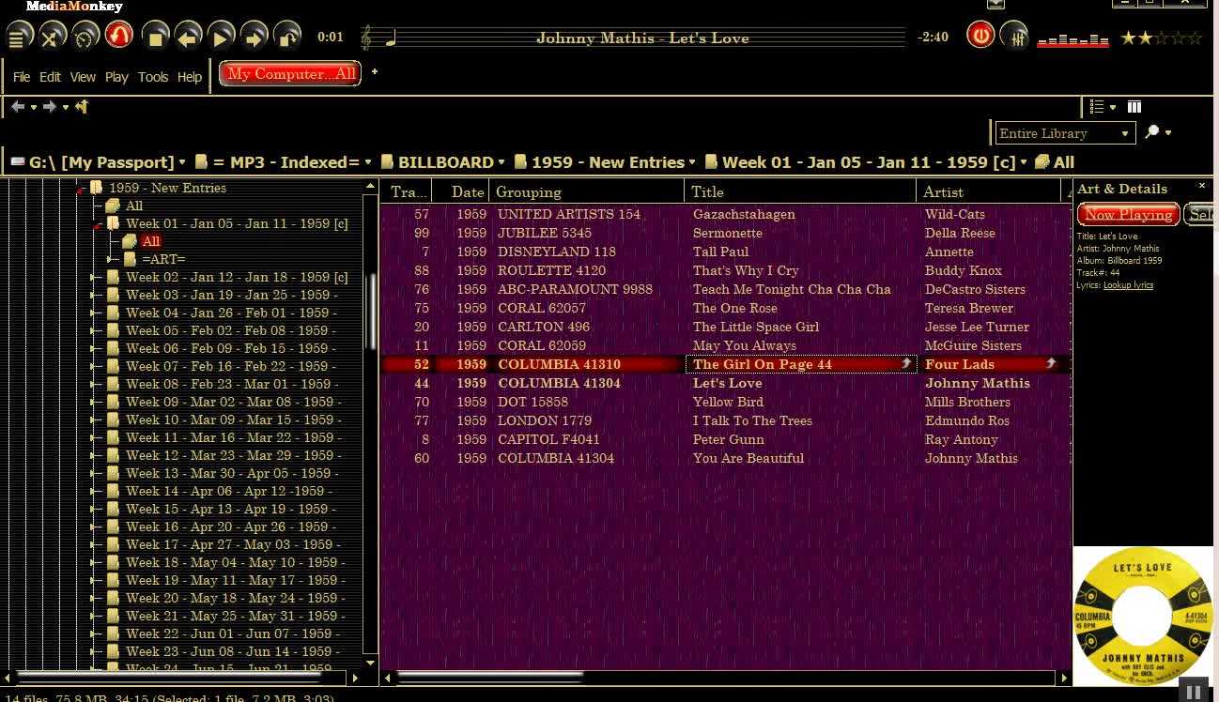This screenshot has height=702, width=1219.
Task: Go to previous track
Action: (x=189, y=38)
